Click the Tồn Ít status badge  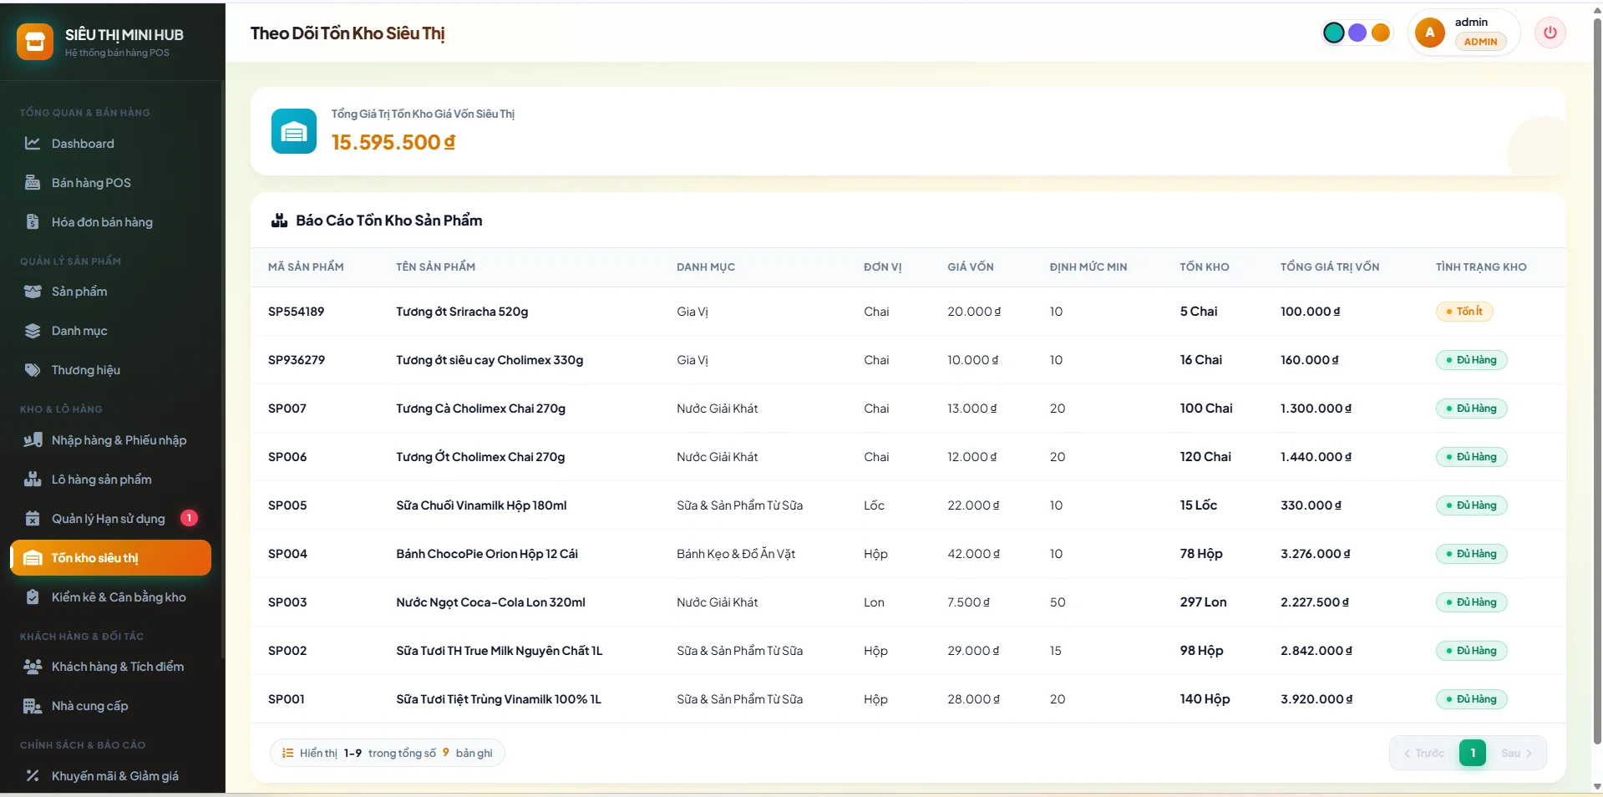[1464, 312]
